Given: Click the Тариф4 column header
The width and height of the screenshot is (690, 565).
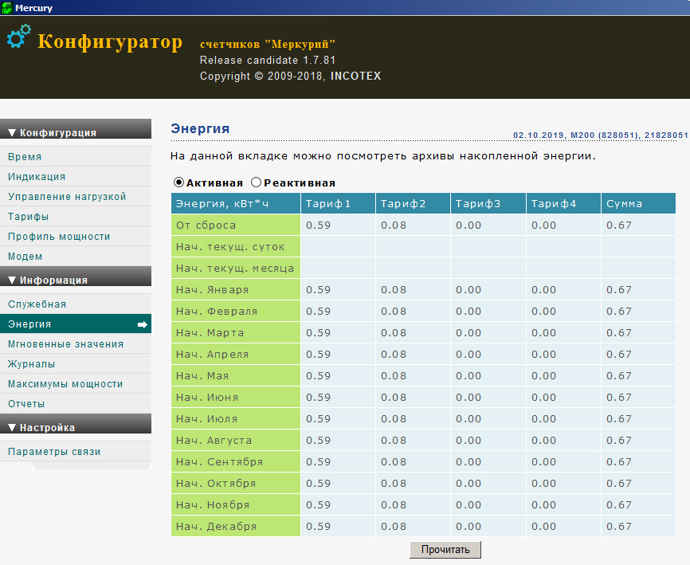Looking at the screenshot, I should [x=563, y=203].
